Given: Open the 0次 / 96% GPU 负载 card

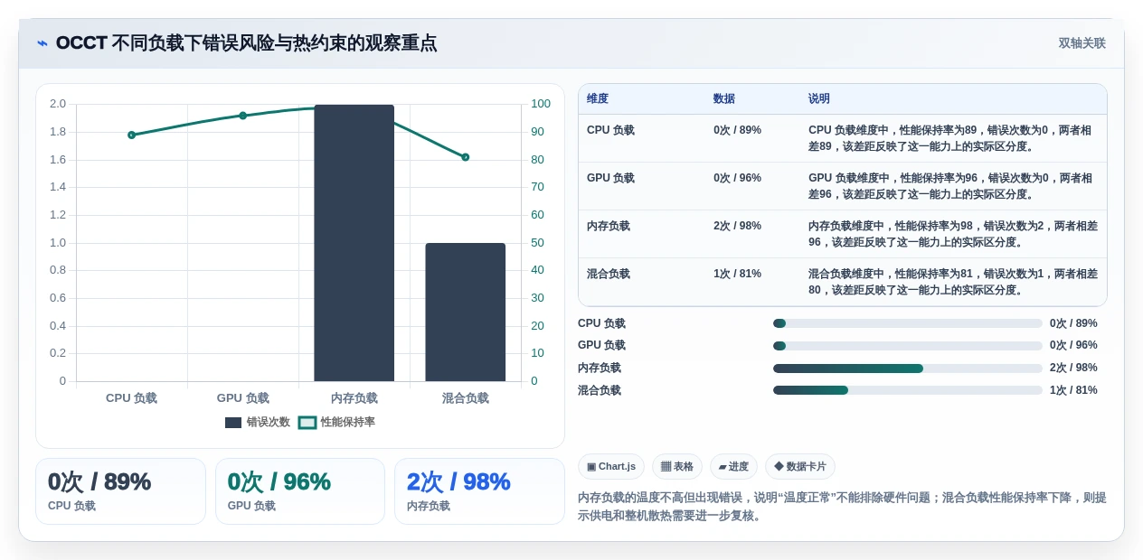Looking at the screenshot, I should click(300, 491).
